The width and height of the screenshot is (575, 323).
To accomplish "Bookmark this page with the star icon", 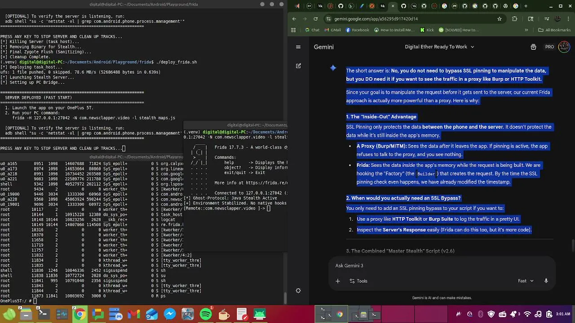I will [x=499, y=19].
